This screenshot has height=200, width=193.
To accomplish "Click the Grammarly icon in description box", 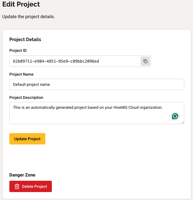I will point(175,116).
